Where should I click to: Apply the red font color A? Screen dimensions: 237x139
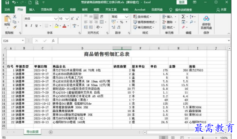point(64,26)
